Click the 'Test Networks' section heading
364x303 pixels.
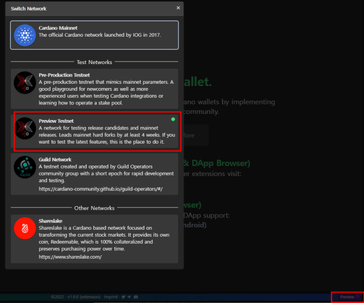94,62
